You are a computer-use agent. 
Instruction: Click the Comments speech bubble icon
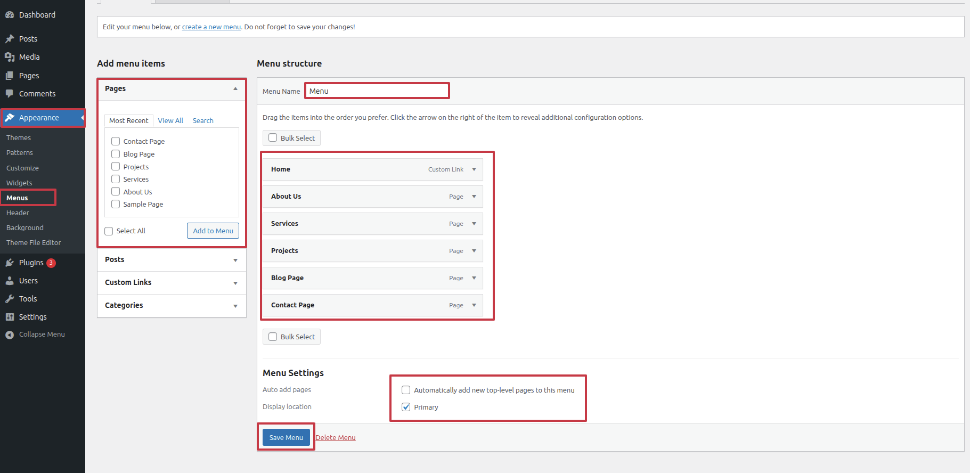(x=10, y=94)
